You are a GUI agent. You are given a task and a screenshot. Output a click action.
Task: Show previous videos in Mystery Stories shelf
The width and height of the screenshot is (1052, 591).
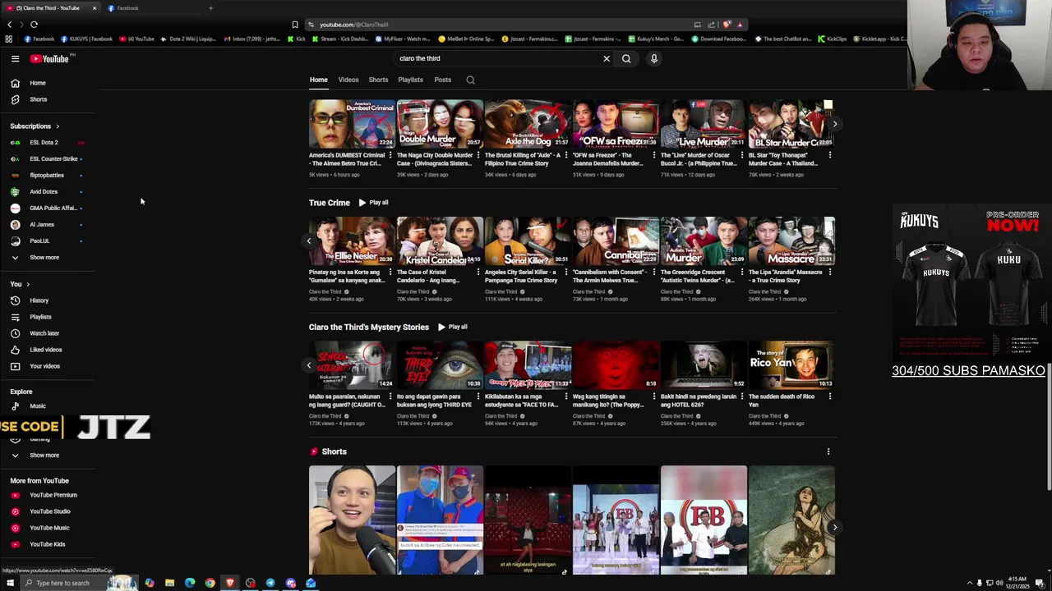point(309,365)
